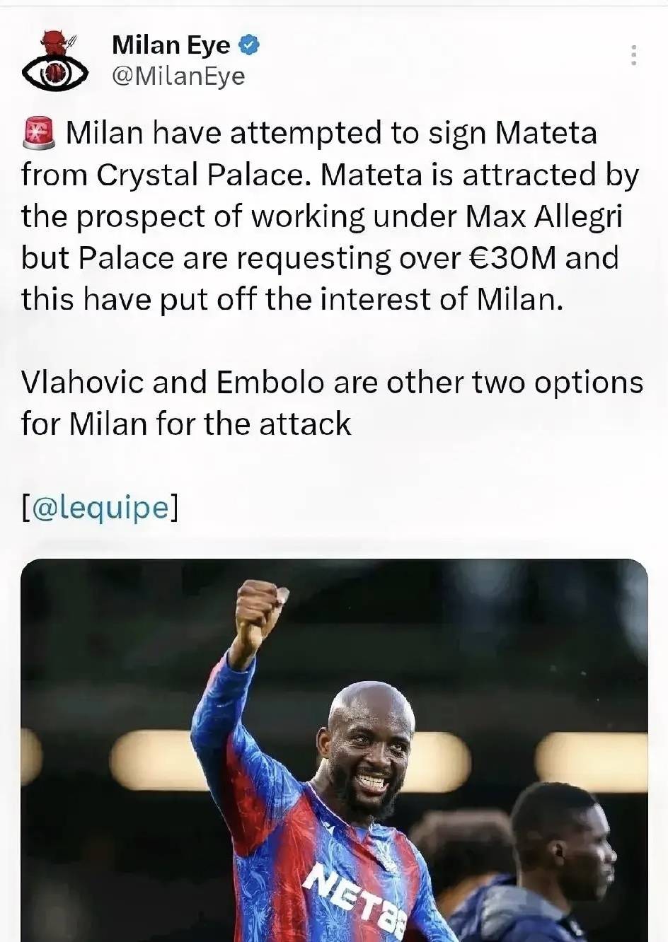Image resolution: width=668 pixels, height=942 pixels.
Task: Click the name "Max Allegri" in tweet
Action: pos(544,216)
